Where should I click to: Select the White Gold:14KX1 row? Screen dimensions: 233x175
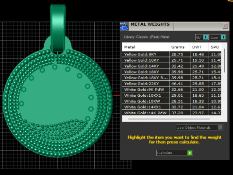[171, 107]
